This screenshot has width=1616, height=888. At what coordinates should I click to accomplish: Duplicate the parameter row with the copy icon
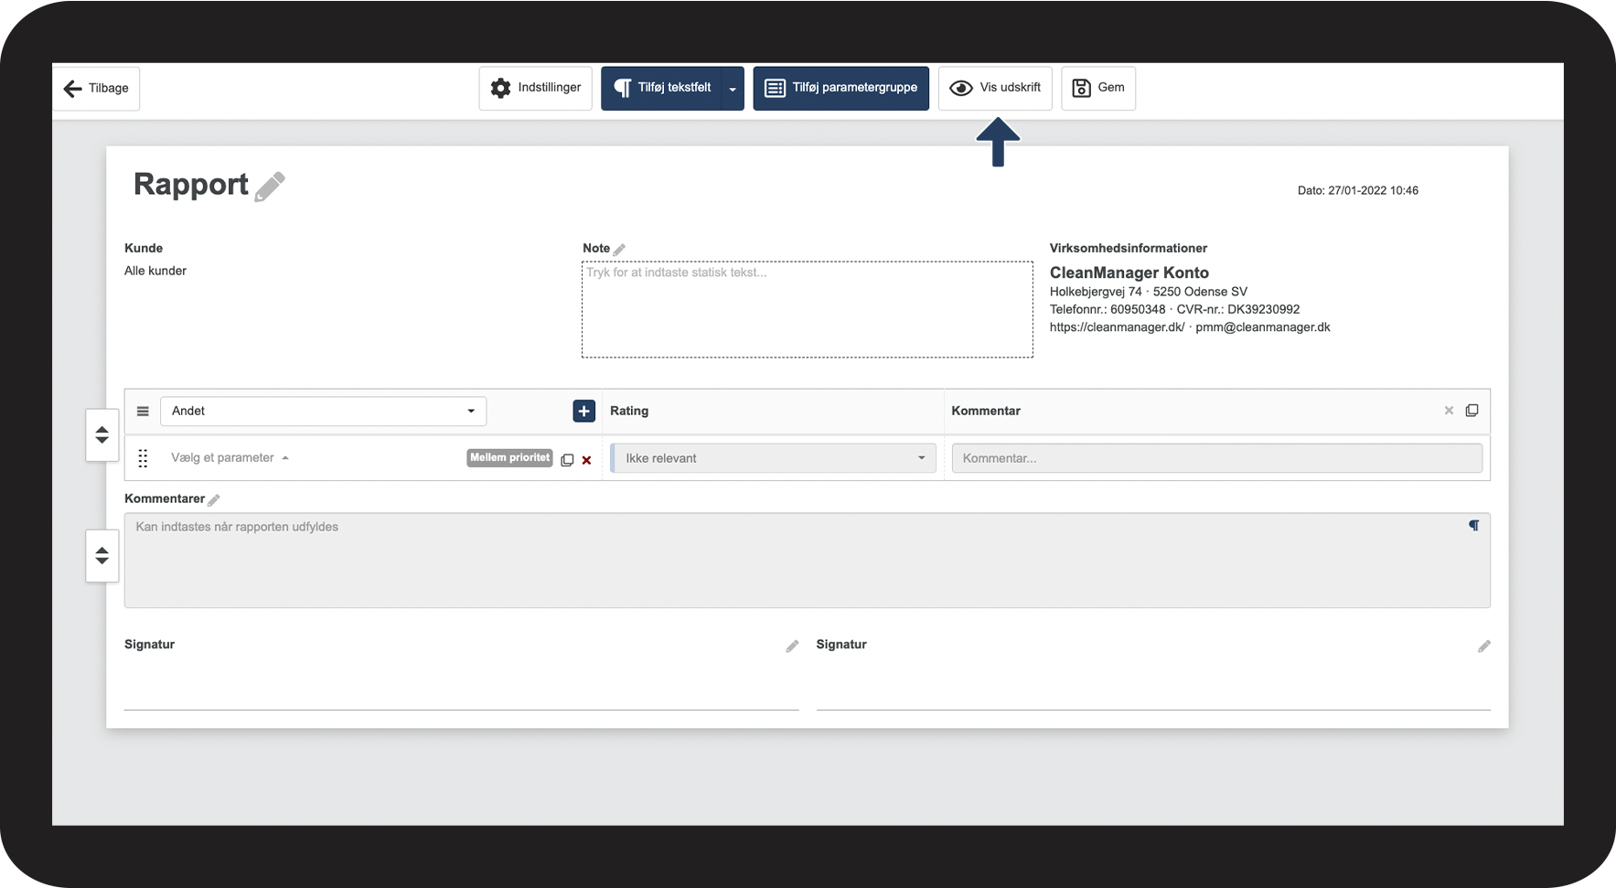[567, 460]
